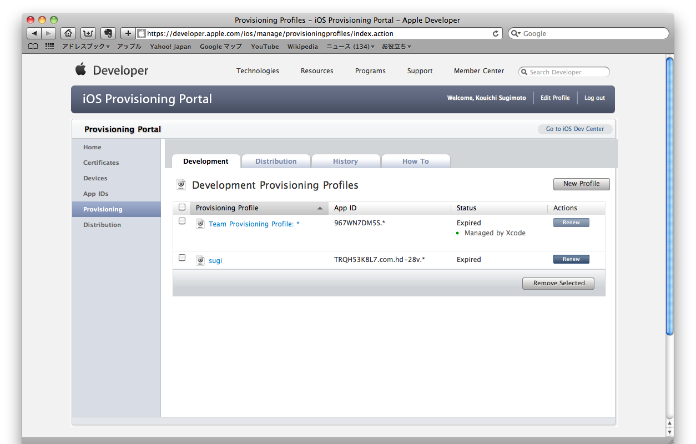Renew the sugi provisioning profile
This screenshot has height=444, width=696.
(571, 259)
